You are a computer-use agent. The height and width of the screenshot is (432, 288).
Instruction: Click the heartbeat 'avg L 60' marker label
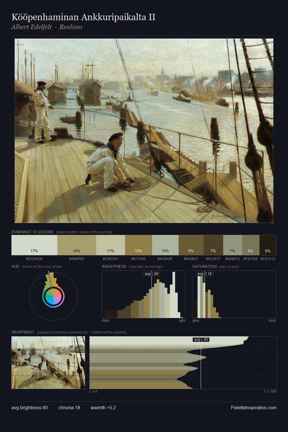pyautogui.click(x=201, y=340)
